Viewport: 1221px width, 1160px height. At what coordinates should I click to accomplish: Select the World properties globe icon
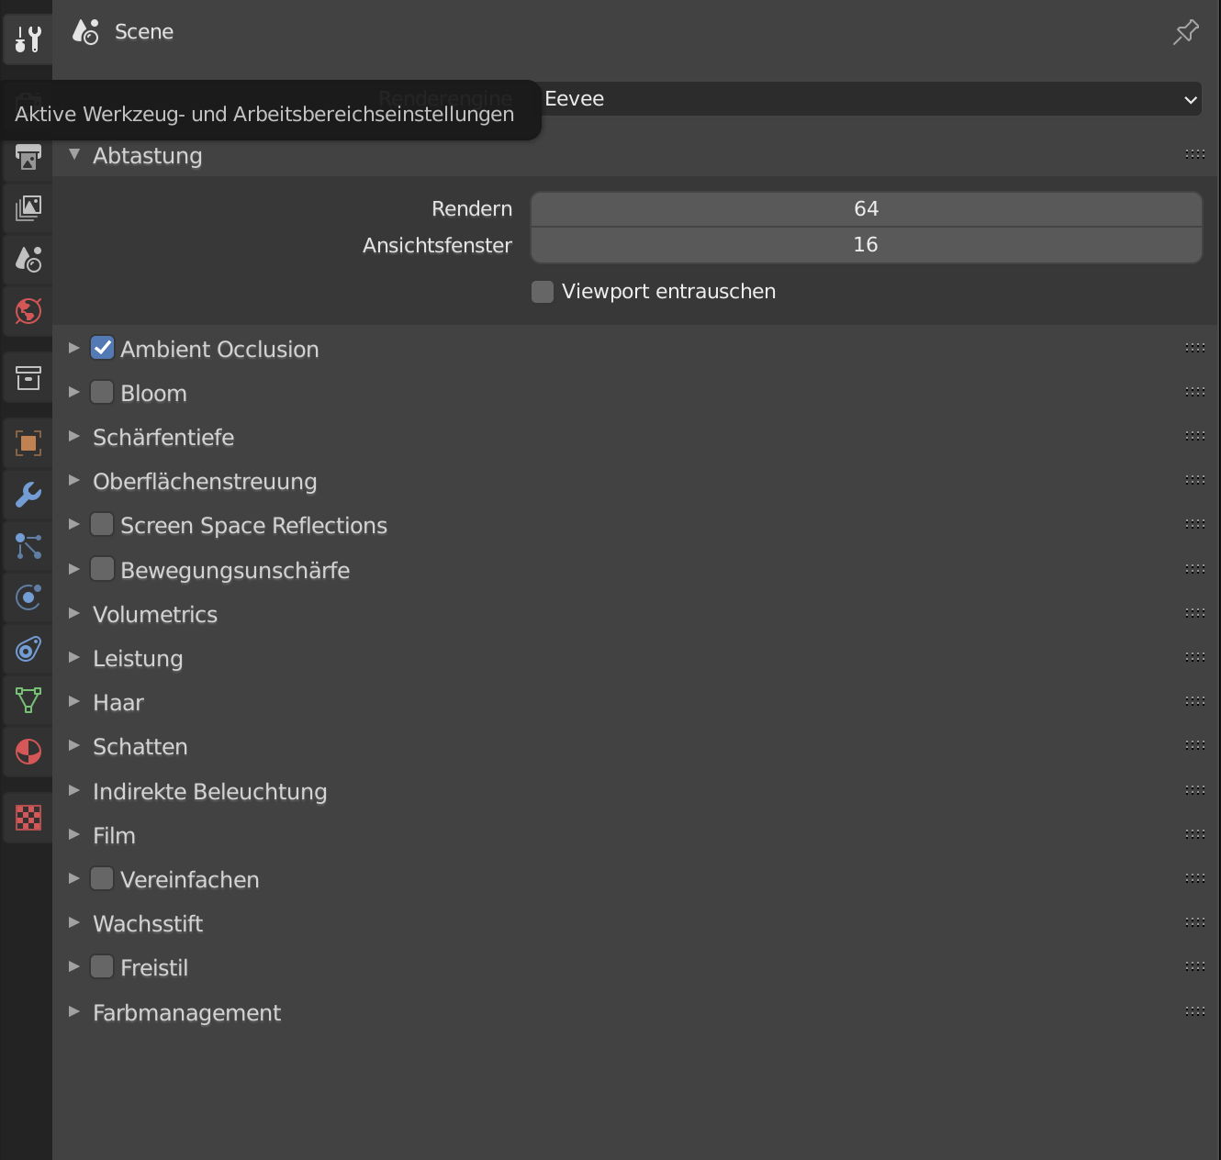click(28, 311)
